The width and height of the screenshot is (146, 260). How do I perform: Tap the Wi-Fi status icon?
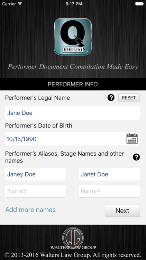pos(20,4)
